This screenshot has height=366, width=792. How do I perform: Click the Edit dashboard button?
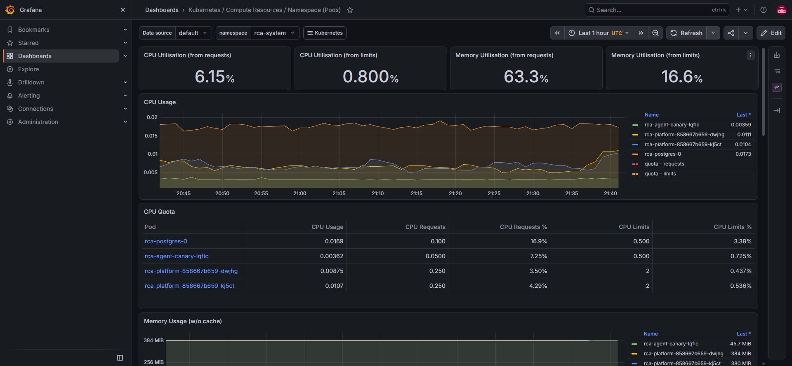click(x=771, y=33)
